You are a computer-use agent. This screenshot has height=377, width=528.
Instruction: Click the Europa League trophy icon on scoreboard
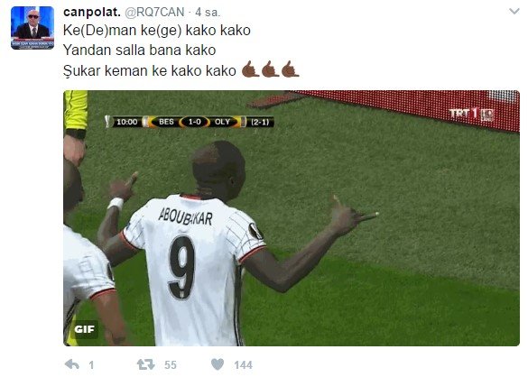point(107,122)
